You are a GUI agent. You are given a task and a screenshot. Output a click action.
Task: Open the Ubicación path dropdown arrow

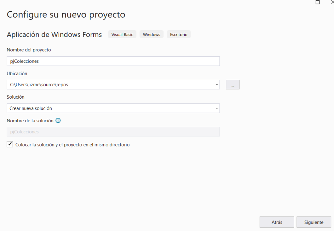coord(217,85)
